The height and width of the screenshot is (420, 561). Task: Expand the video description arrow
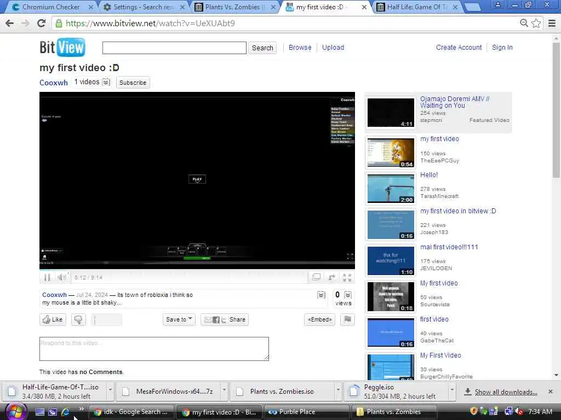pyautogui.click(x=321, y=295)
